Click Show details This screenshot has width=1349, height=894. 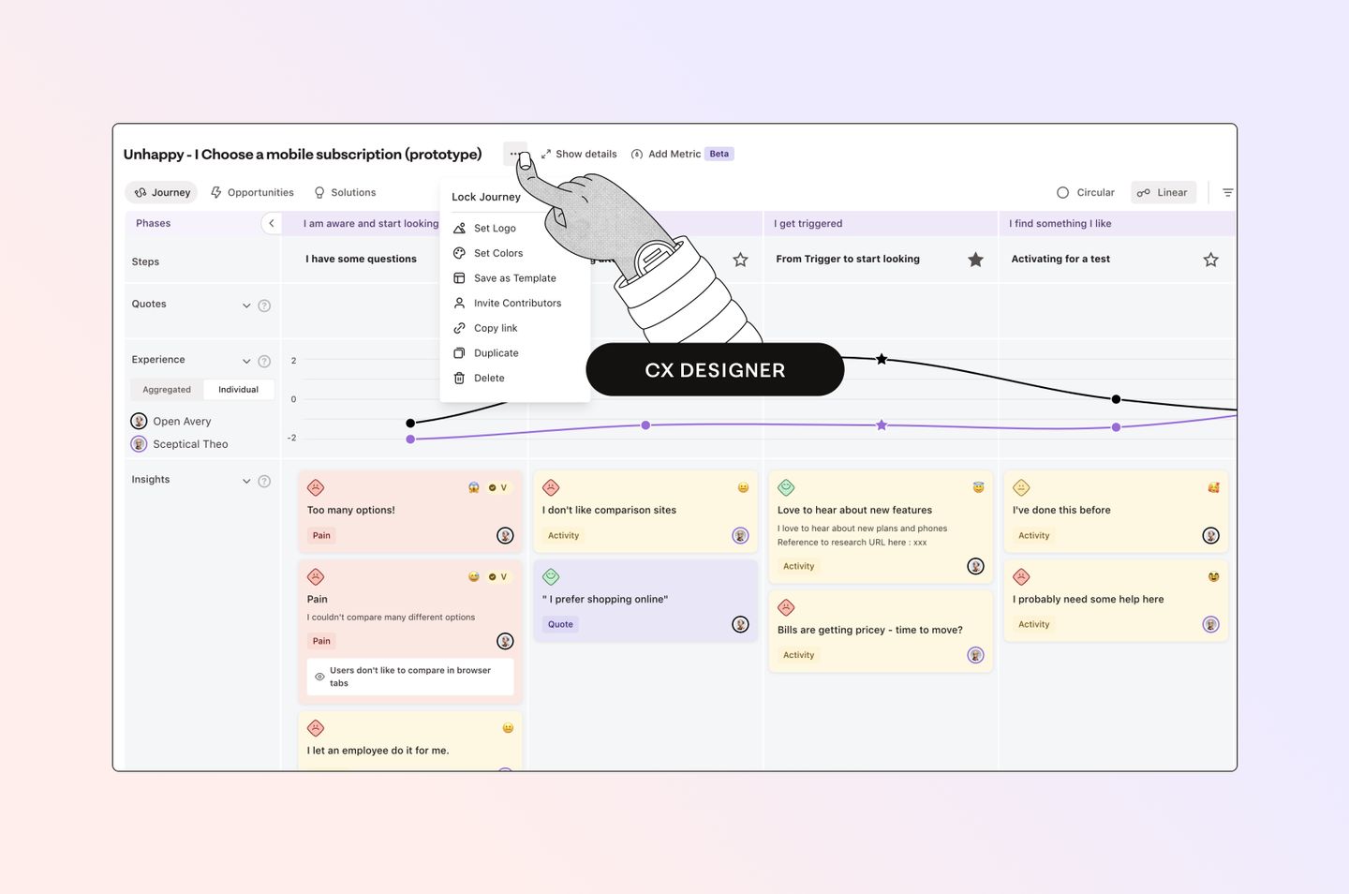[x=579, y=154]
